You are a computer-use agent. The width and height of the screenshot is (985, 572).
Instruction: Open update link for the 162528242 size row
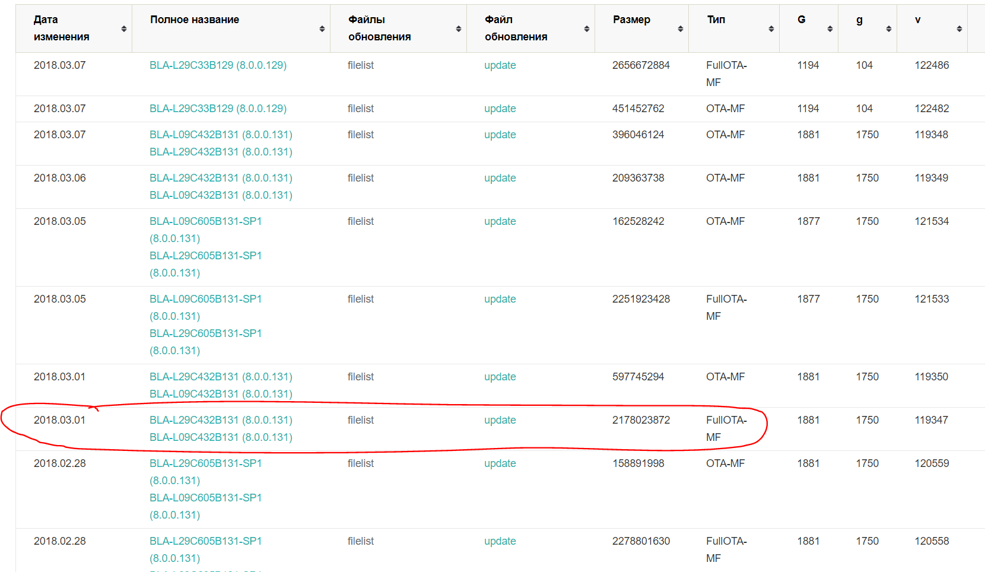point(500,221)
